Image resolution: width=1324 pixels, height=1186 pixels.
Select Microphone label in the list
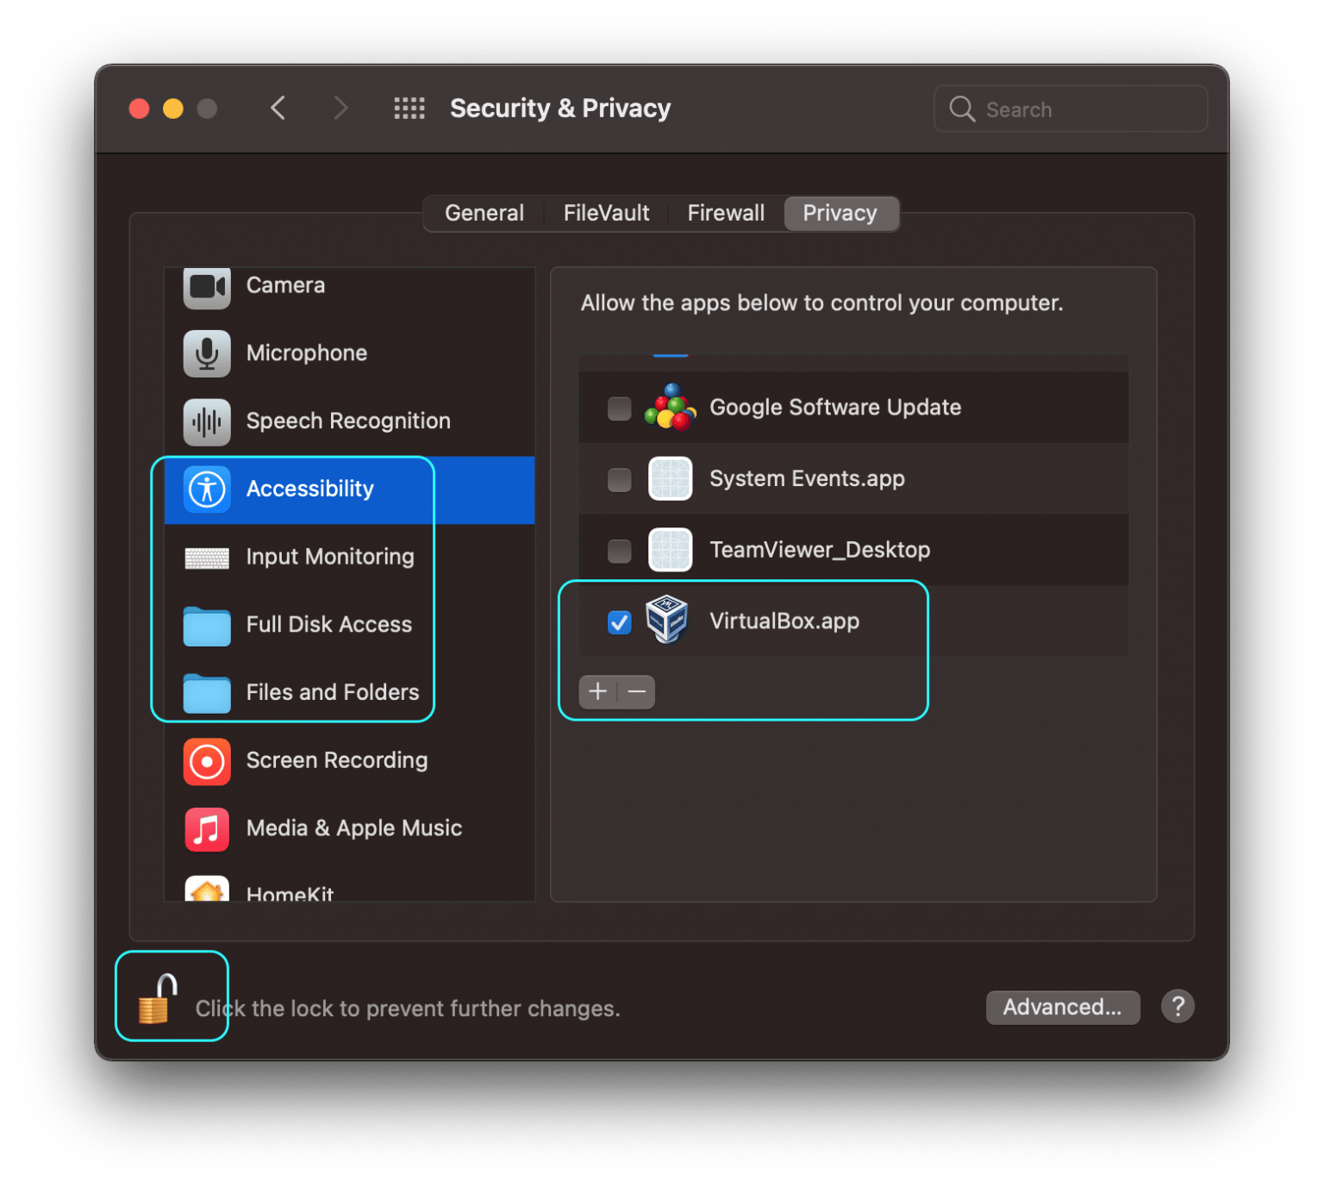pyautogui.click(x=307, y=353)
